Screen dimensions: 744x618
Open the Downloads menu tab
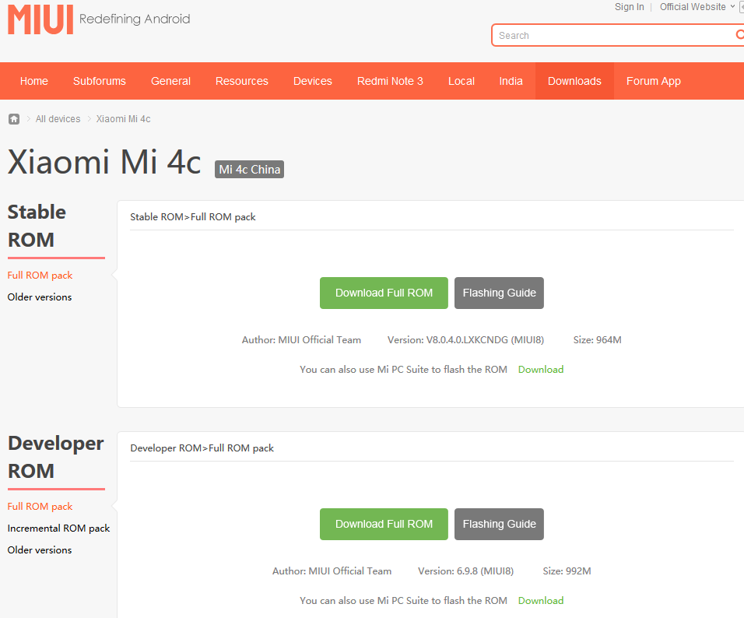click(574, 81)
